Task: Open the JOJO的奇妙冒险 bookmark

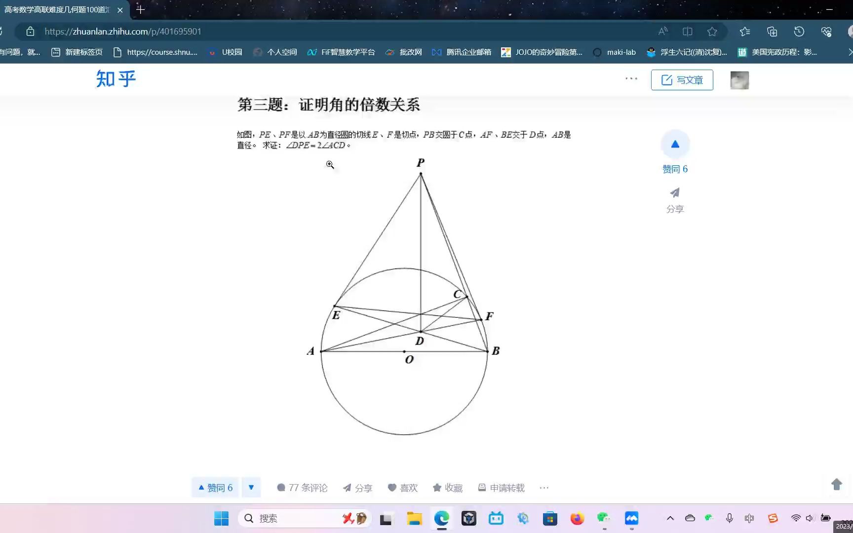Action: click(542, 52)
